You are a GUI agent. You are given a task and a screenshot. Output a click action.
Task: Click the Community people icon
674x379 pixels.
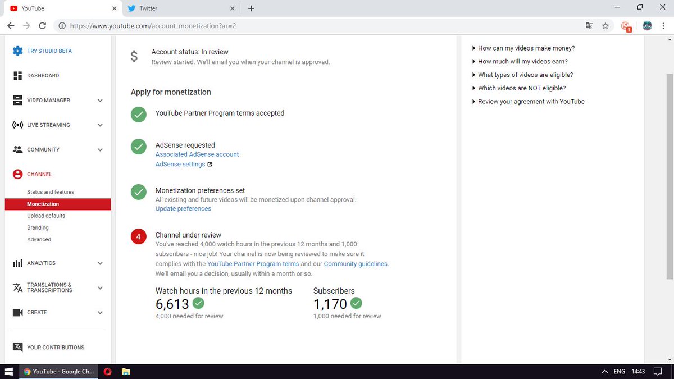[x=17, y=149]
